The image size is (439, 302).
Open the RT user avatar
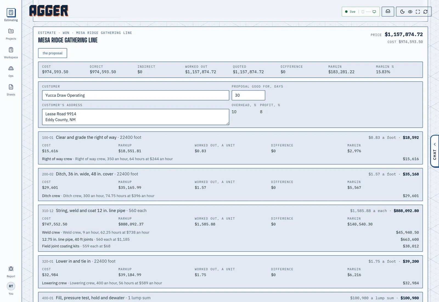[x=11, y=286]
